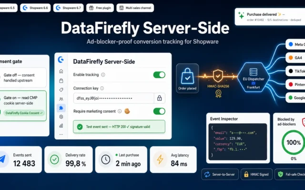
Task: Click the info icon beside Require marketing consent
Action: click(x=120, y=111)
